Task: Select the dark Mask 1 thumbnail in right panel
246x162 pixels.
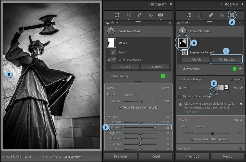Action: (x=183, y=43)
